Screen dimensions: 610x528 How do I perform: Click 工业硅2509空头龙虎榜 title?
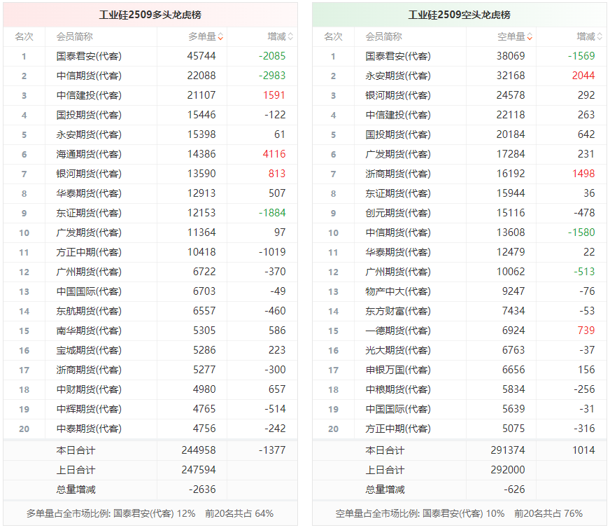click(459, 15)
